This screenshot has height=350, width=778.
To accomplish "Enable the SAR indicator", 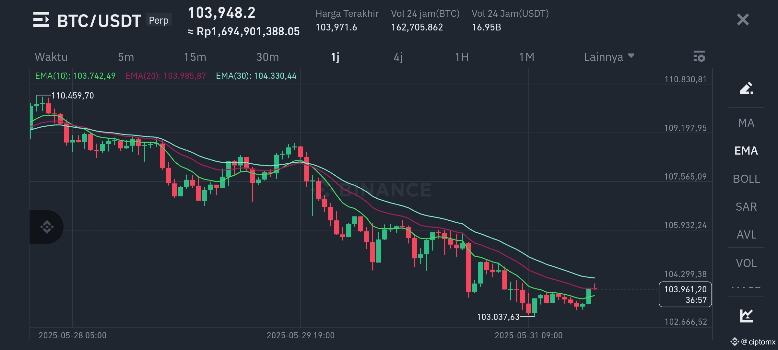I will 746,207.
